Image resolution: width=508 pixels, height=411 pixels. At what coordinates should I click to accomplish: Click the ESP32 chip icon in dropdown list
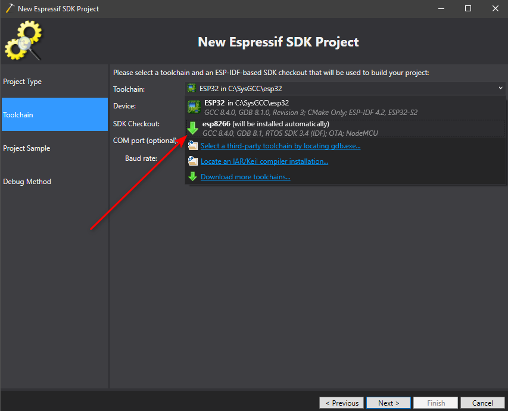point(194,107)
